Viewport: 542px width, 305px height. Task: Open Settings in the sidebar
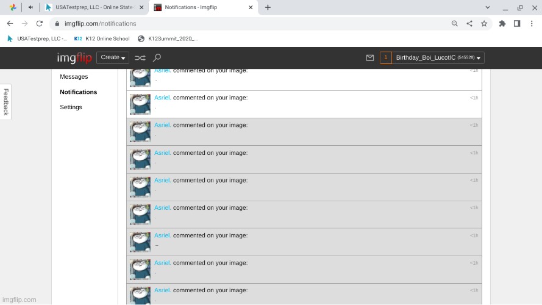71,107
